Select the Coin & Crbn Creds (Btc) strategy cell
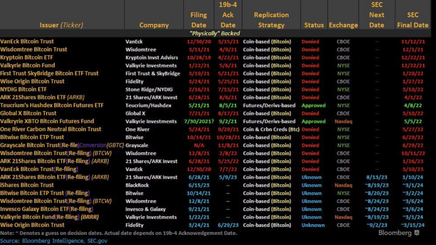Viewport: 436px width, 245px height. pos(271,129)
